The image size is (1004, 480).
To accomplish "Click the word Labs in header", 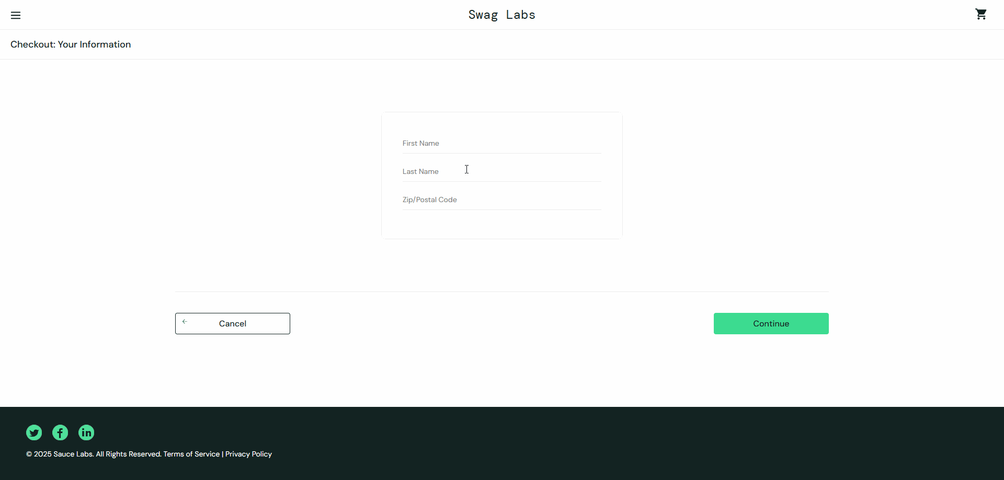I will (521, 15).
